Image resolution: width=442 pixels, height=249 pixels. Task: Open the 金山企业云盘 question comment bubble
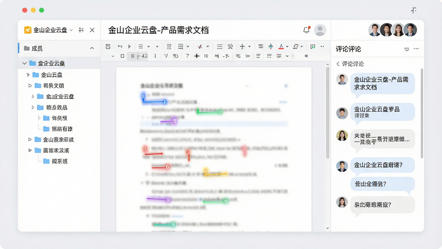[x=382, y=165]
